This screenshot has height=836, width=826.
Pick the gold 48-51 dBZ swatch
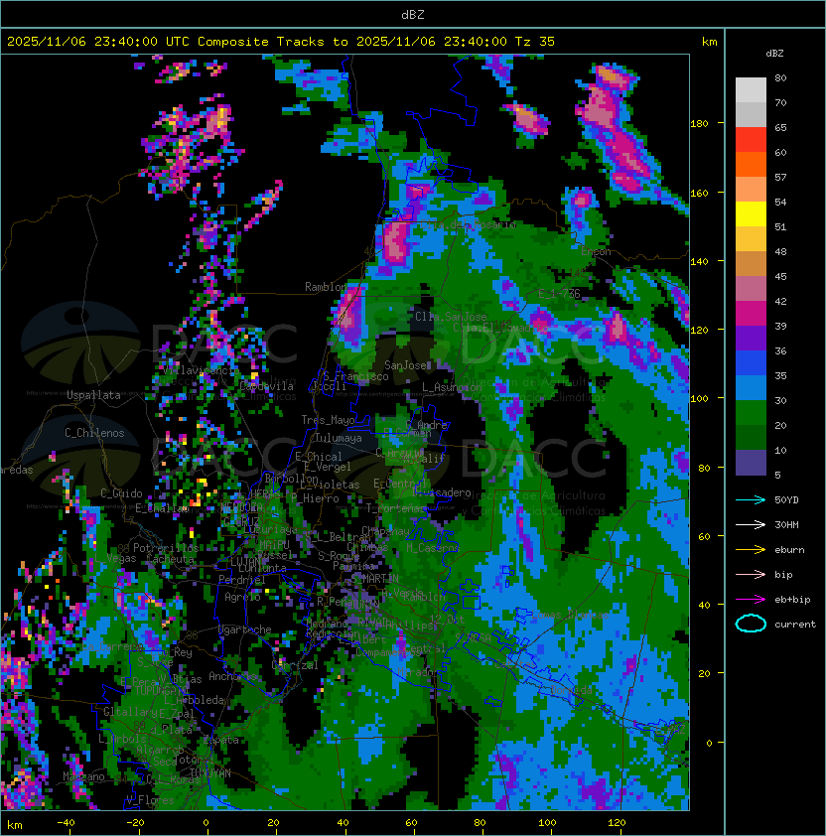(x=751, y=239)
